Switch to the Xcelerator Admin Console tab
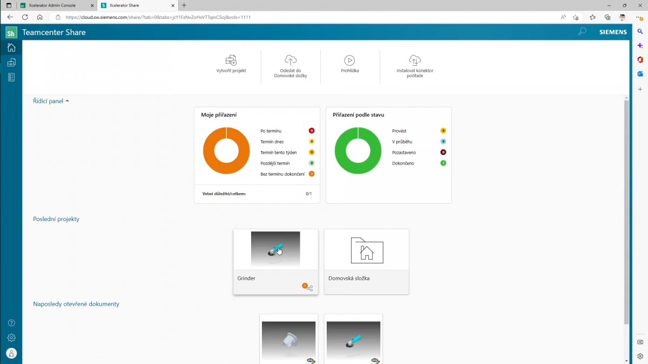 [x=54, y=5]
